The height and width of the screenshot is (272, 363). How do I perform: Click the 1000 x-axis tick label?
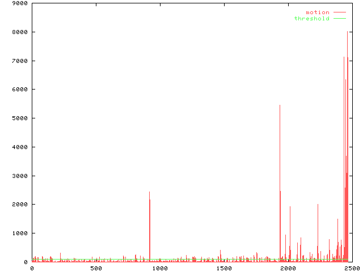coord(159,268)
